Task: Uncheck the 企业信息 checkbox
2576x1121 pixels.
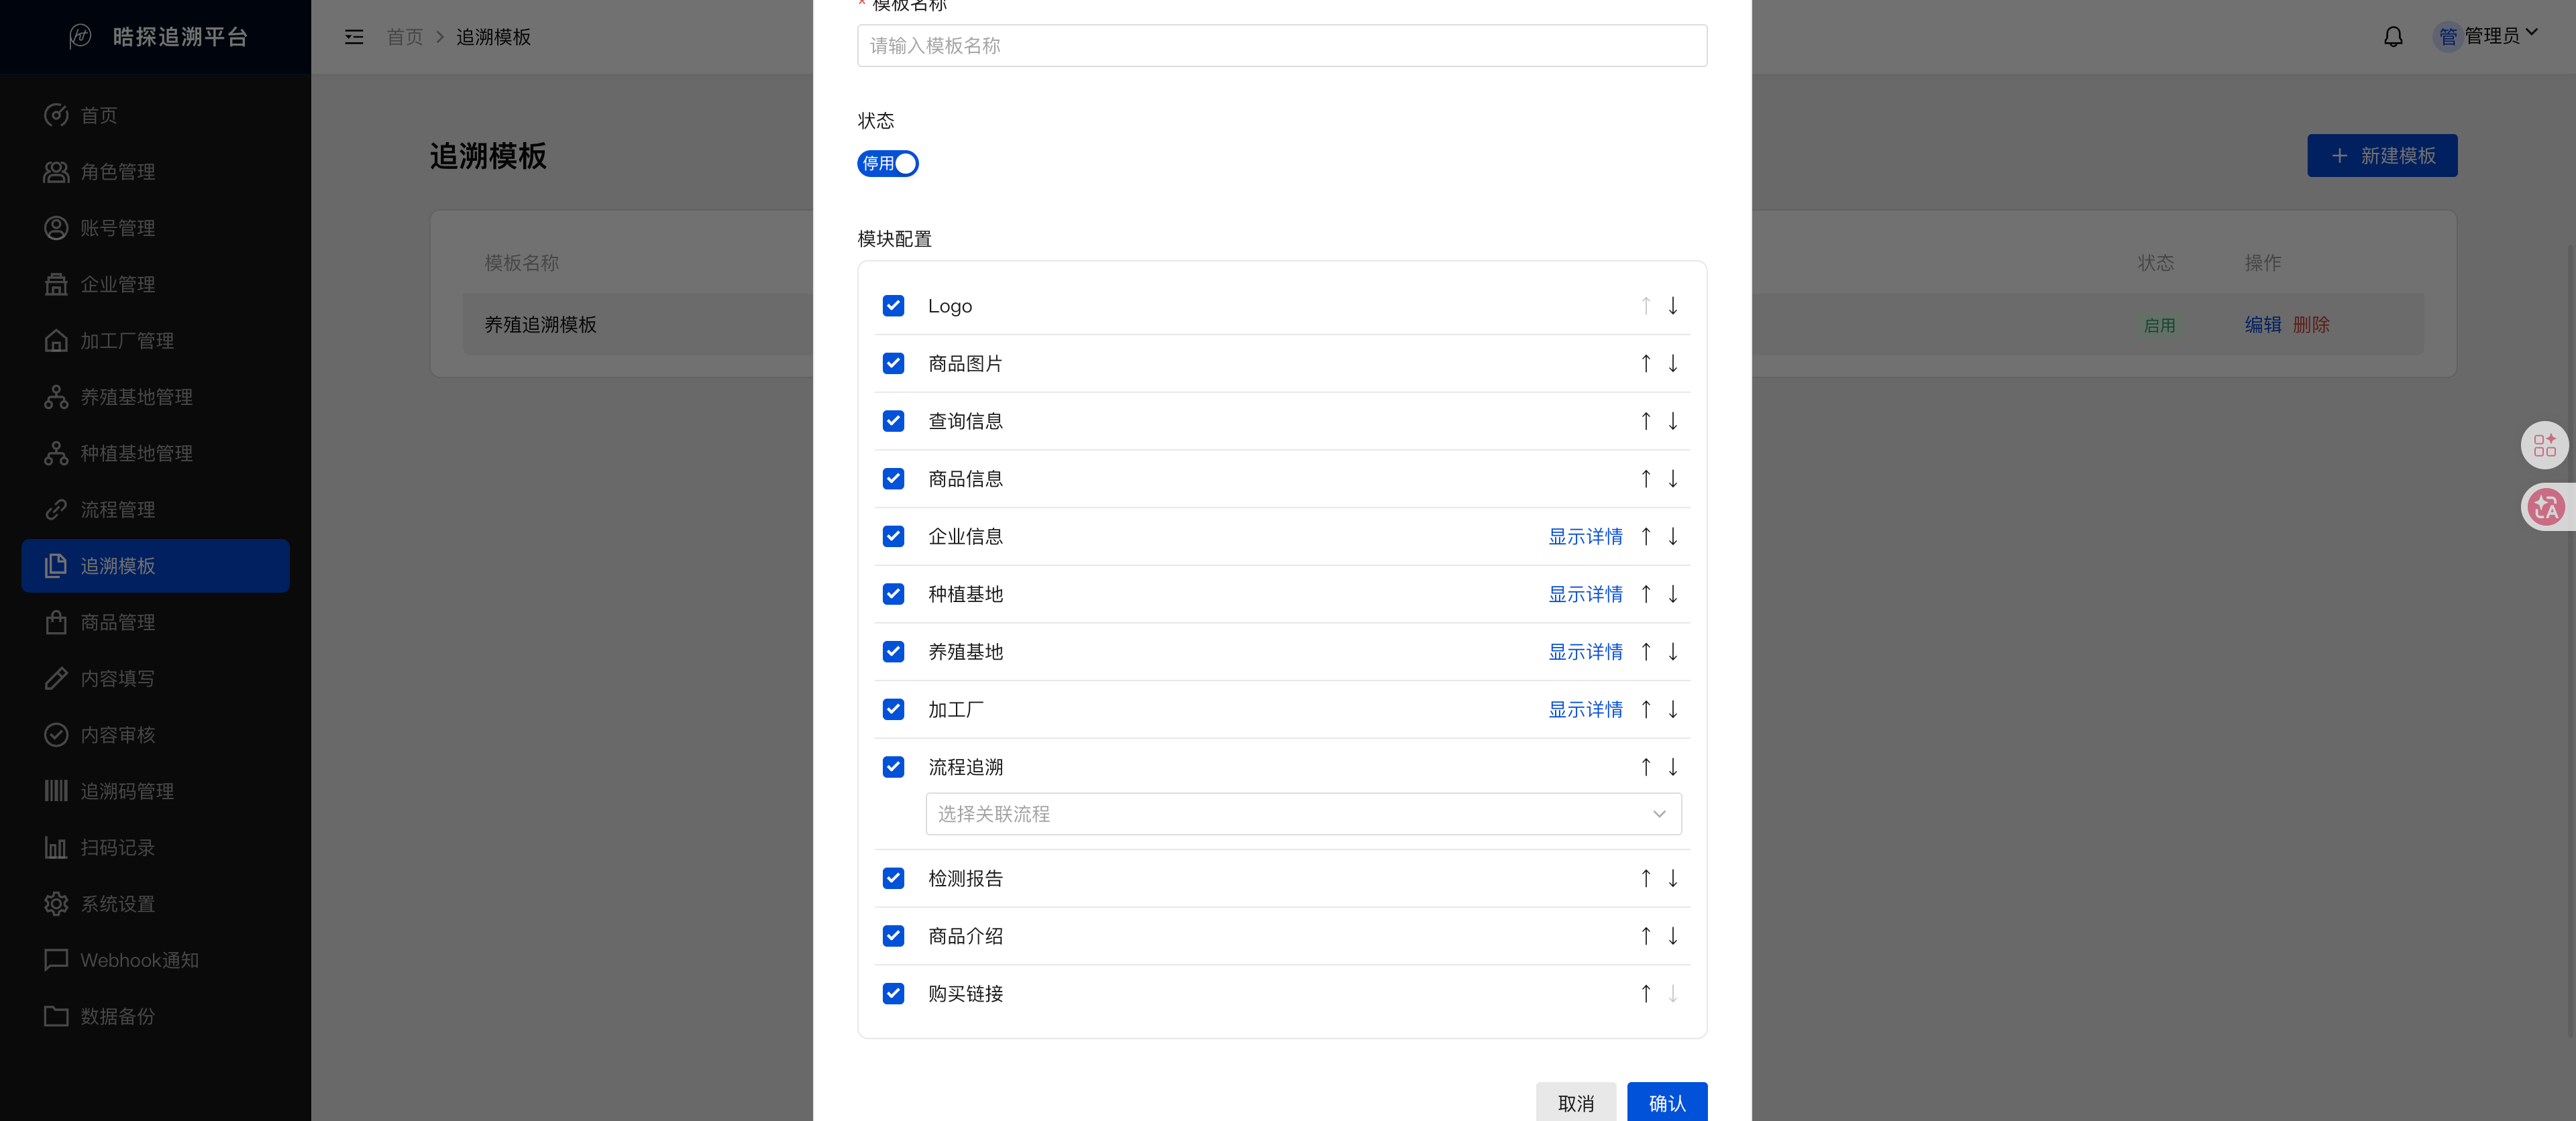Action: [893, 536]
